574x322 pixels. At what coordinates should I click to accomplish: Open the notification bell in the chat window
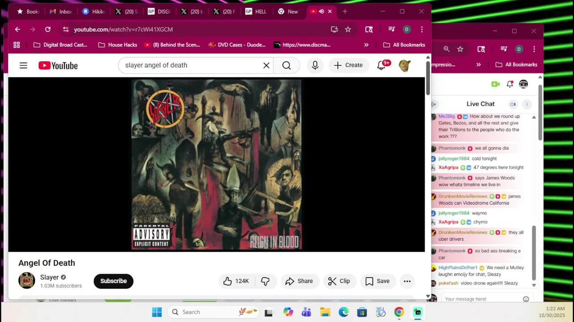coord(510,84)
